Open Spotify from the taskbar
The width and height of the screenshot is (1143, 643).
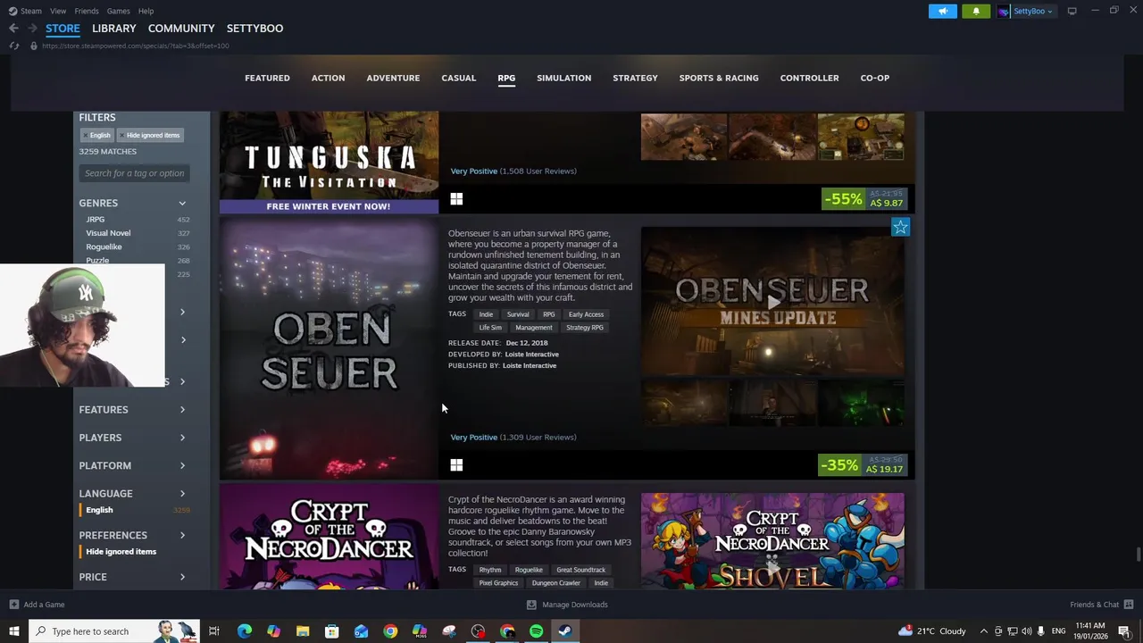[536, 631]
